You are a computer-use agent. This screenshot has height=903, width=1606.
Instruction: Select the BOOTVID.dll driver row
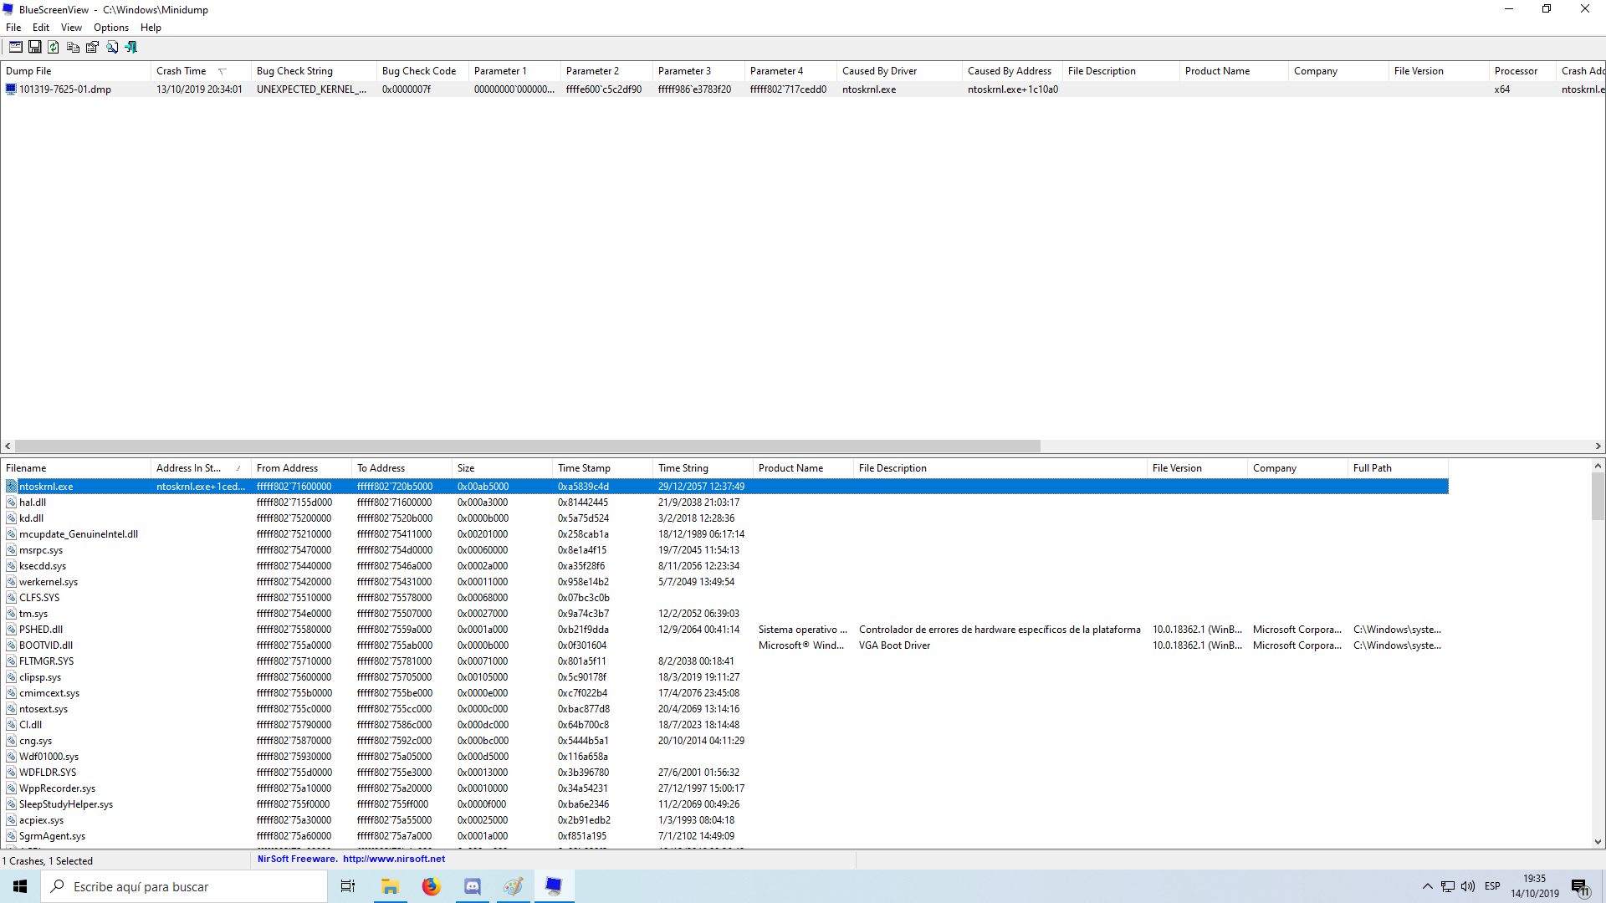click(724, 645)
